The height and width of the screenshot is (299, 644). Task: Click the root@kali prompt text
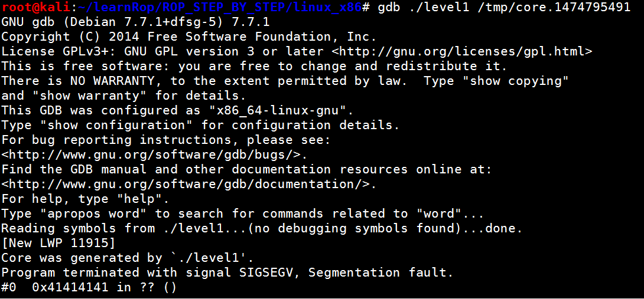[x=35, y=7]
